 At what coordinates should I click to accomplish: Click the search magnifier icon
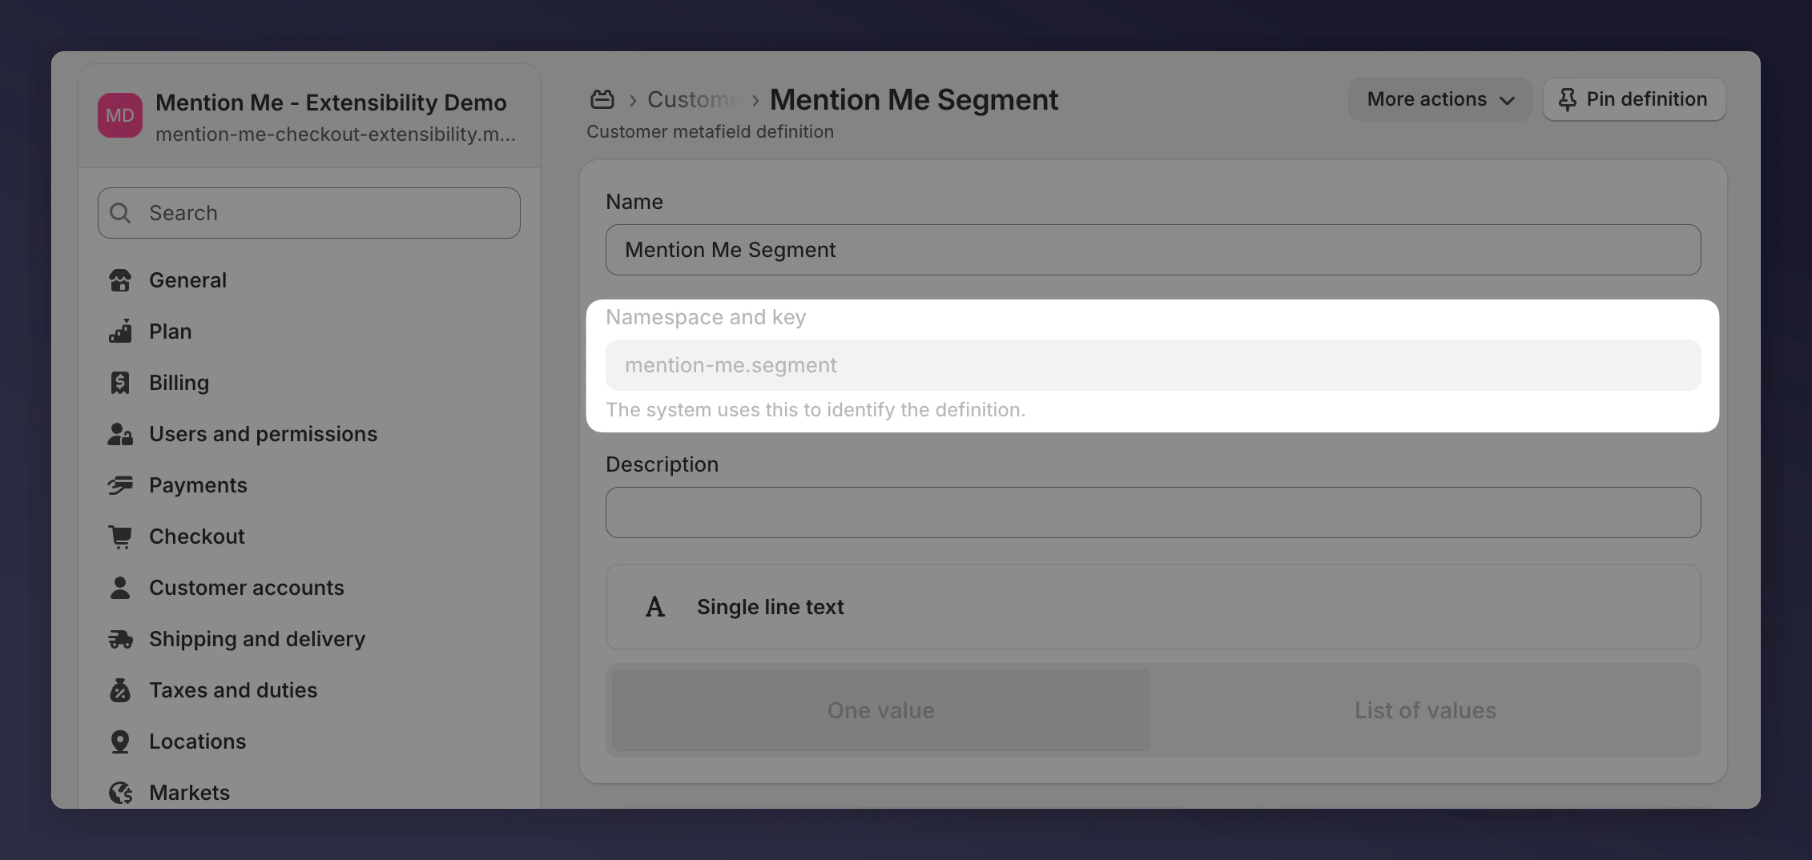120,213
